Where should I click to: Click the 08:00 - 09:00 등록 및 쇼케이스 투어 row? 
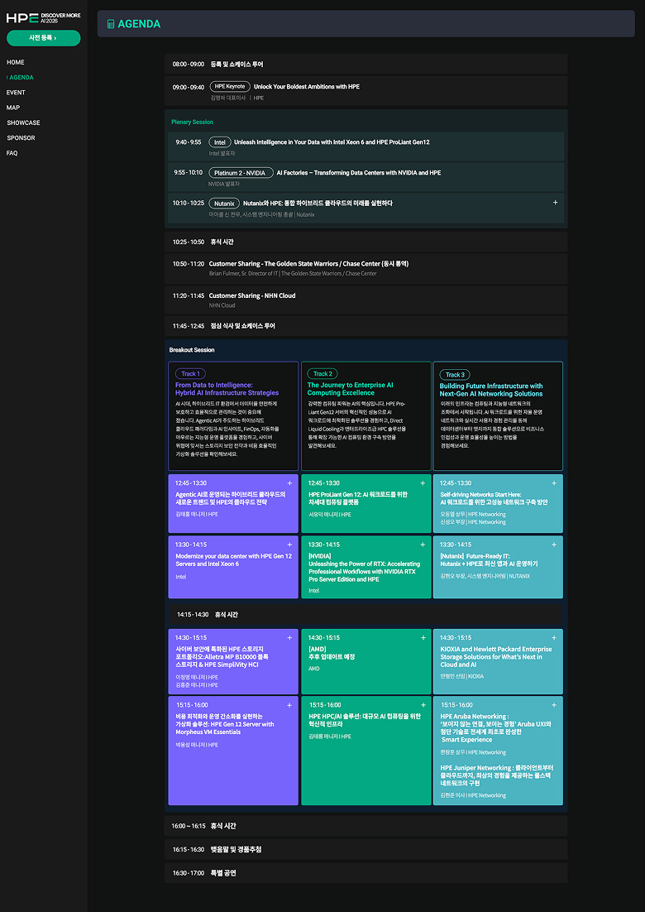[366, 64]
